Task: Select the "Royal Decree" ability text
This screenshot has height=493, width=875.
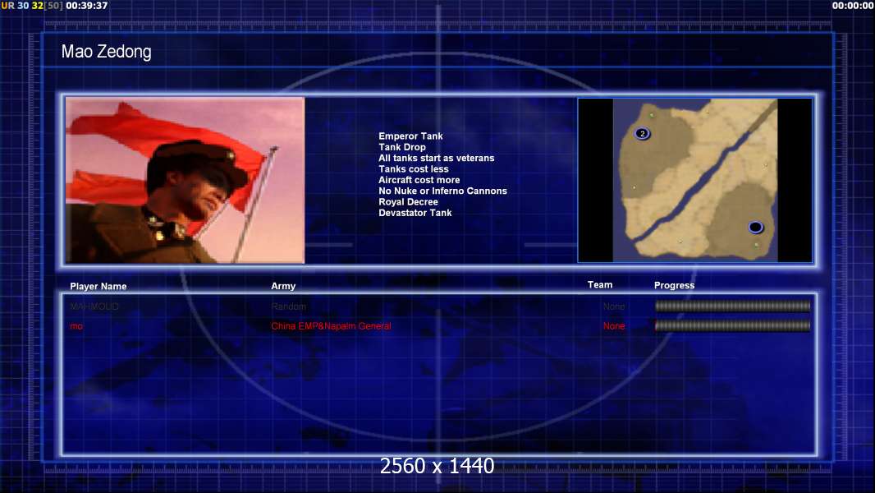Action: pyautogui.click(x=408, y=202)
